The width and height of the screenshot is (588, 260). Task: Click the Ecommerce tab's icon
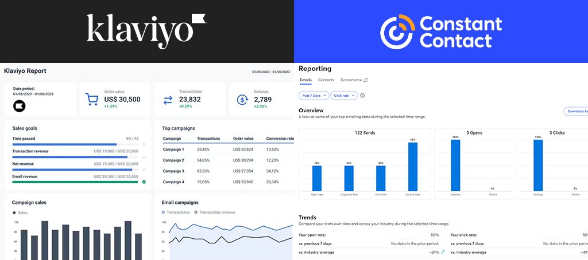click(x=366, y=80)
